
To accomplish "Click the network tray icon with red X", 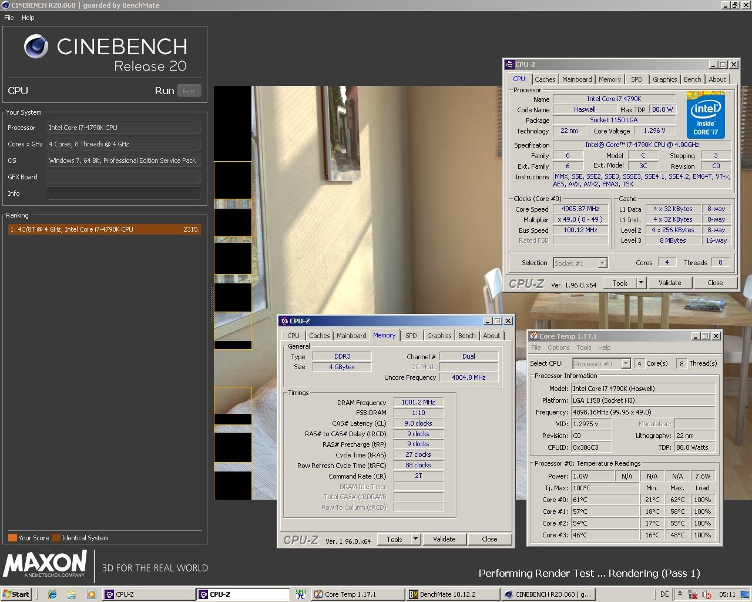I will click(693, 594).
